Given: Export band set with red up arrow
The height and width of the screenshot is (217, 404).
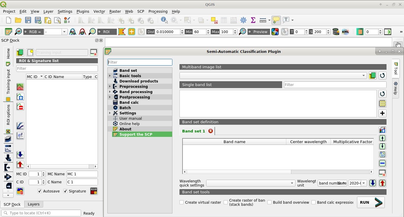Looking at the screenshot, I should coord(382,183).
